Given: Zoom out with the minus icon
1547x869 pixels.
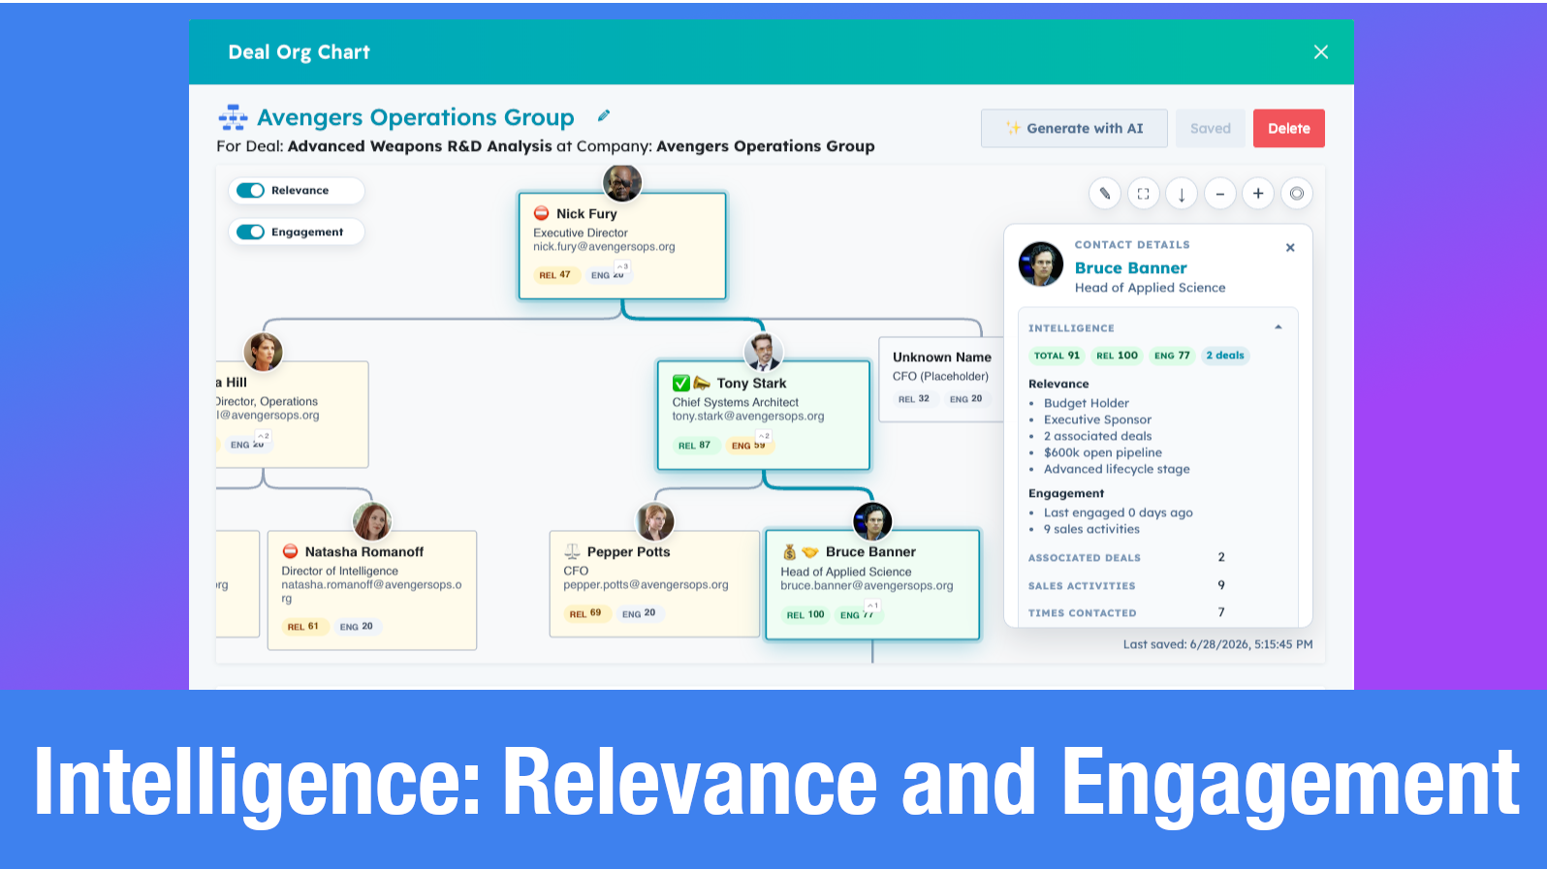Looking at the screenshot, I should coord(1220,194).
